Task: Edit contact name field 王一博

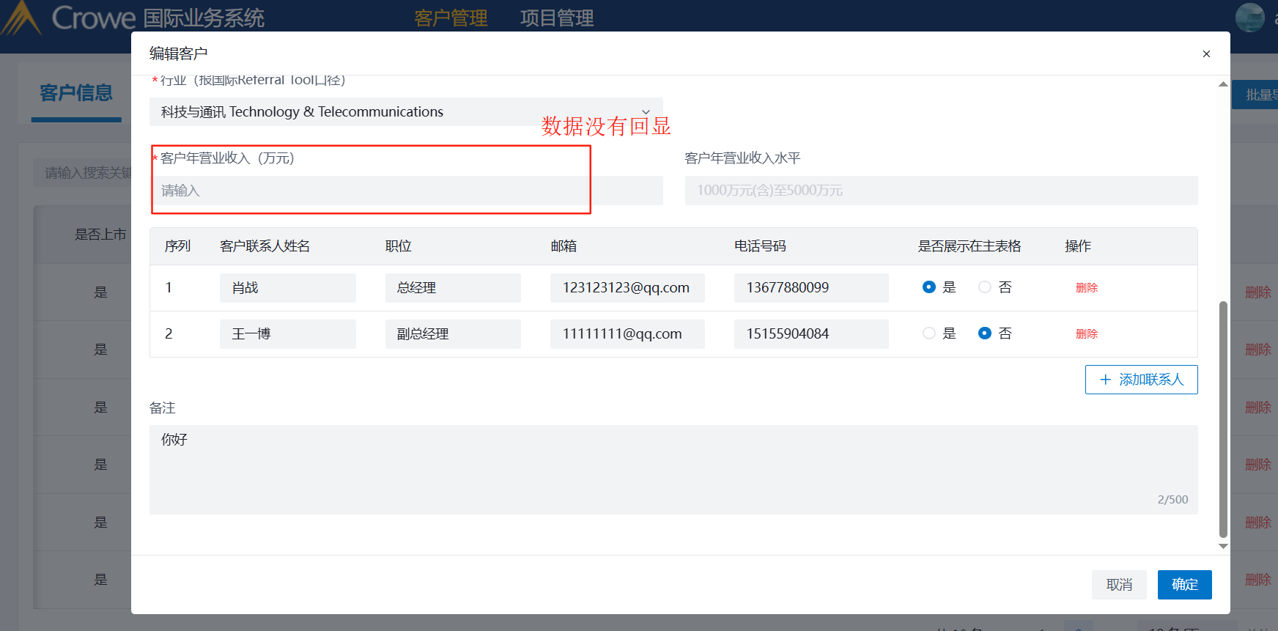Action: point(288,334)
